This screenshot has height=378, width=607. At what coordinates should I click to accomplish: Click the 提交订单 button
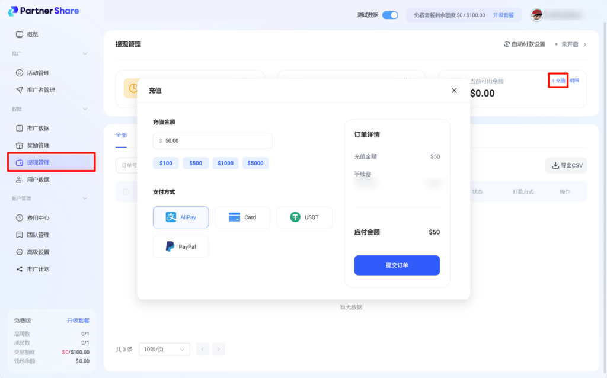tap(397, 265)
